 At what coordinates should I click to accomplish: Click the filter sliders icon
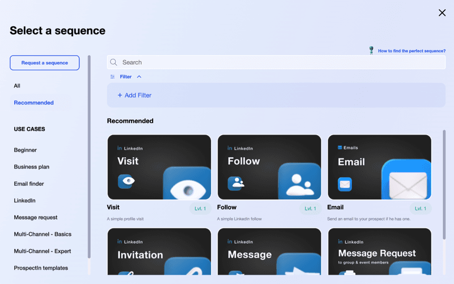pyautogui.click(x=112, y=77)
